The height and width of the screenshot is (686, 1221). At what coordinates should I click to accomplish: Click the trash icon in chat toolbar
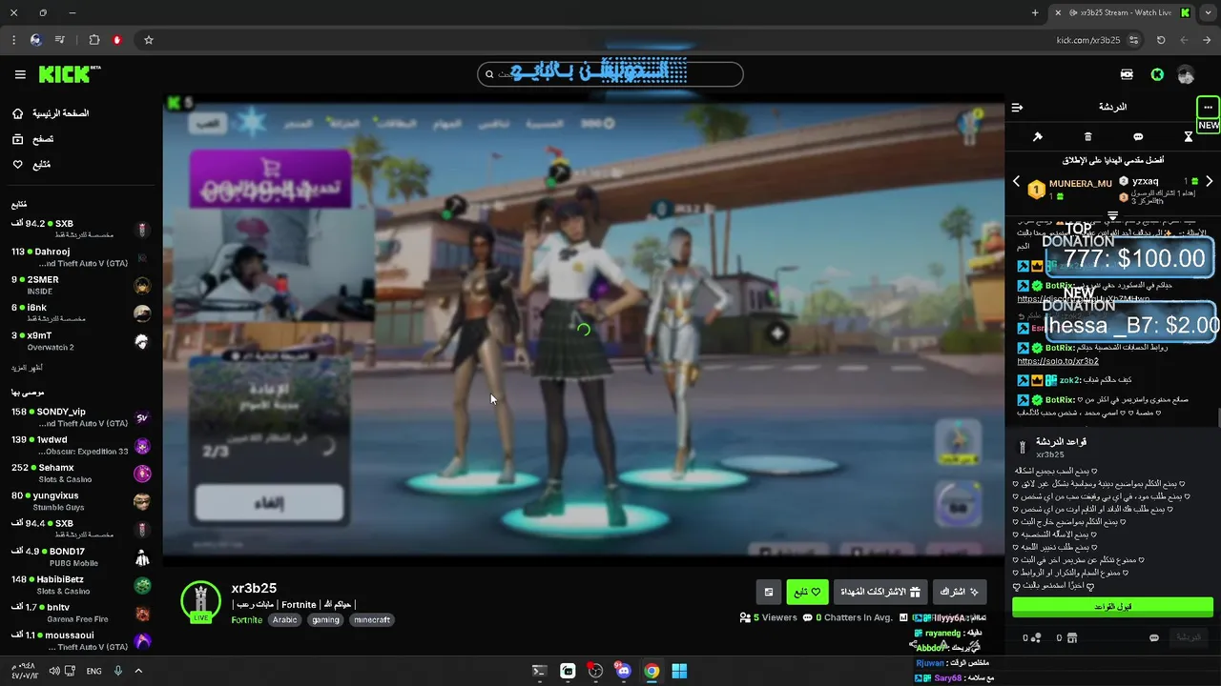click(x=1088, y=137)
